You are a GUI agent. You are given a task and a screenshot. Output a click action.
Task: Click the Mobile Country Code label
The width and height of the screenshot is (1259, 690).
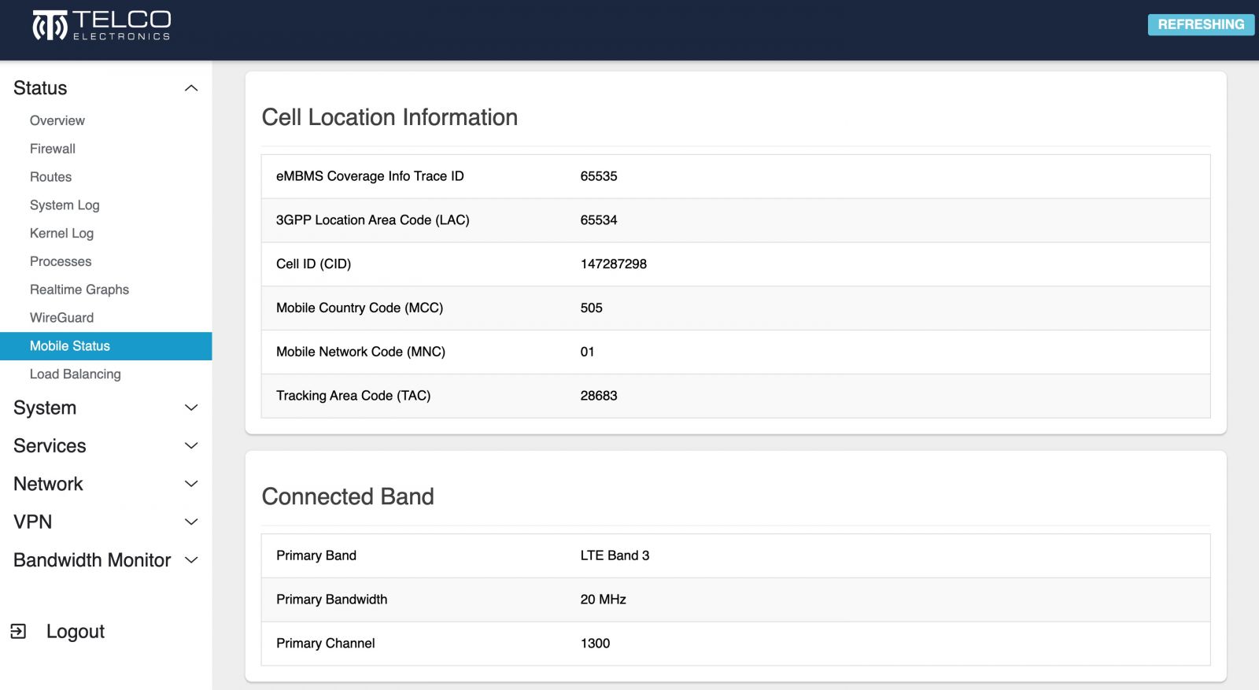tap(360, 308)
